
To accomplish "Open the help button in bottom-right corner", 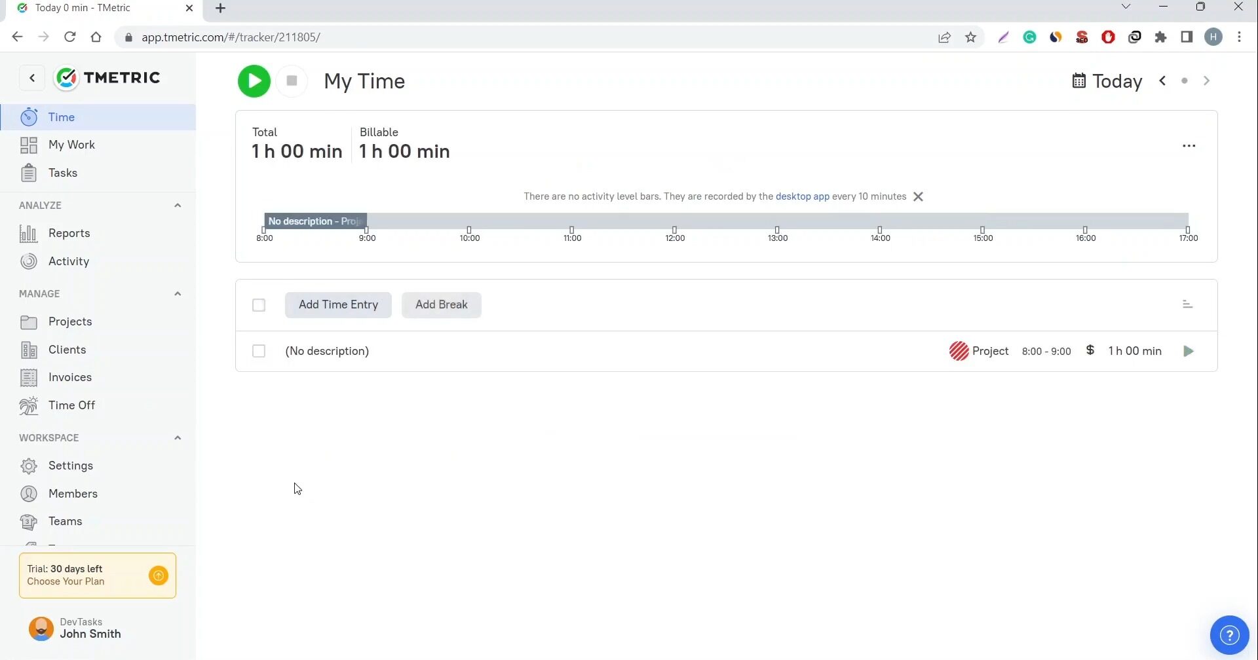I will point(1230,634).
